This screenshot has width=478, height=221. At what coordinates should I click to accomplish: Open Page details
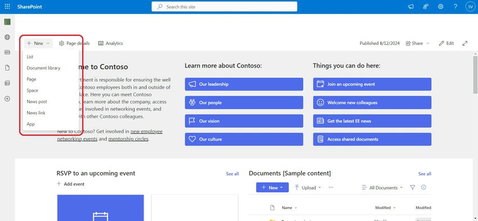pos(74,43)
